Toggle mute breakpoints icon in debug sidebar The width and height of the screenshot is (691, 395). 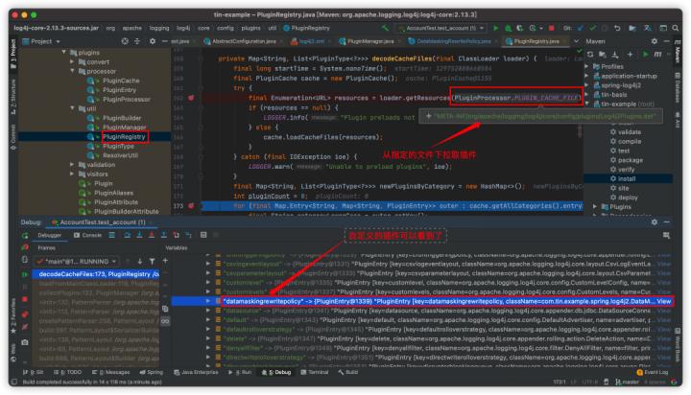click(x=25, y=327)
